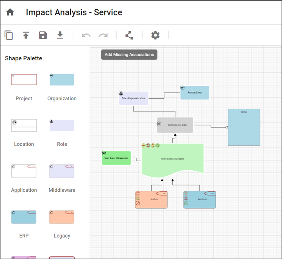Open the settings gear icon
The image size is (282, 259).
[155, 35]
